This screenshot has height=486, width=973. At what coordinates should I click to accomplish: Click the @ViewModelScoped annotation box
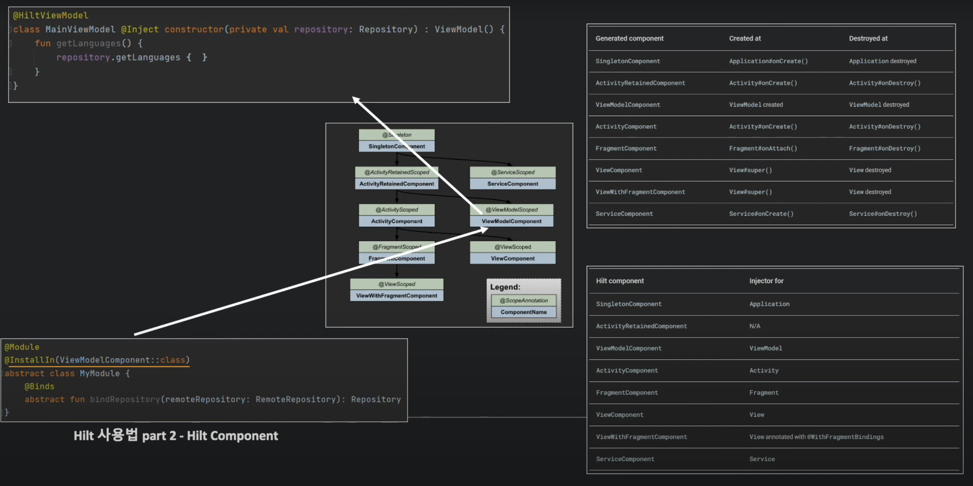(x=511, y=209)
